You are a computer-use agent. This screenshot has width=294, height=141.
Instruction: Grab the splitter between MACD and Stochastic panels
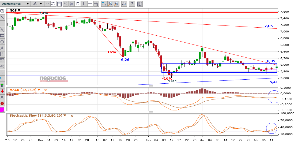click(151, 112)
